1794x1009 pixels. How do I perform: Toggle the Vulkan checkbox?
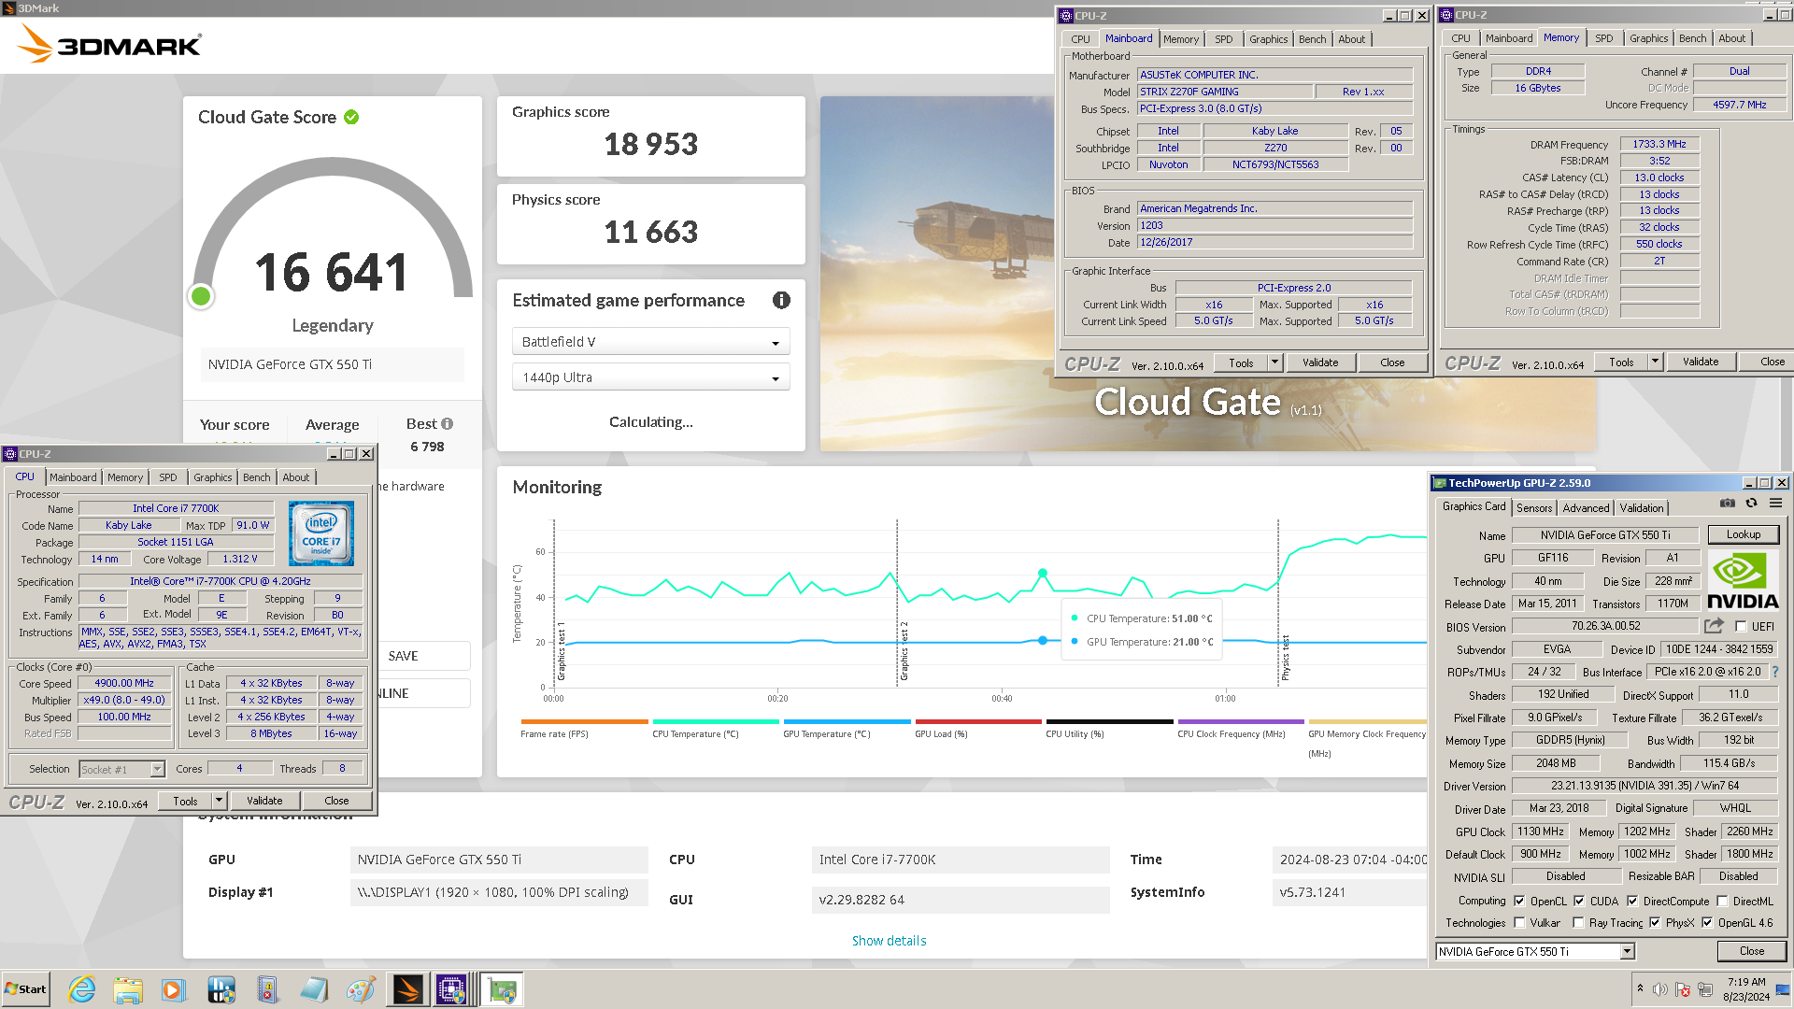pos(1519,923)
